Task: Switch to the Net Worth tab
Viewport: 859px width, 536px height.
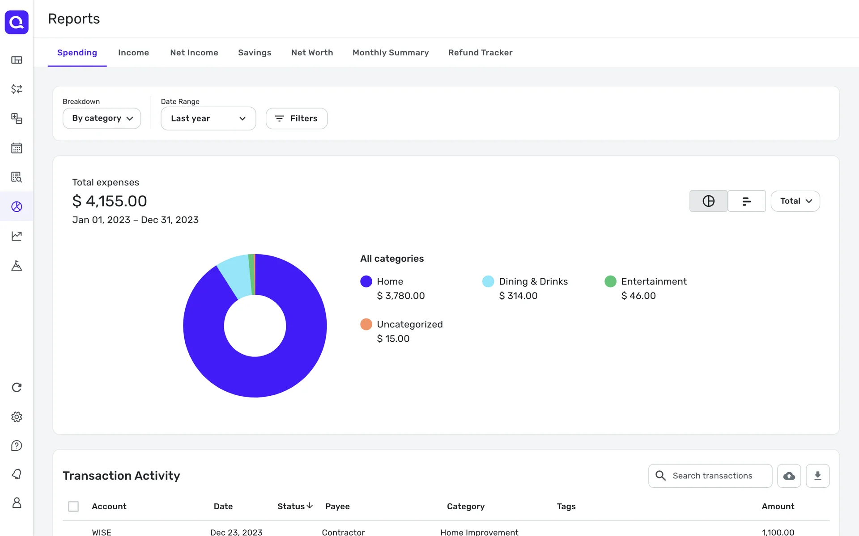Action: [x=312, y=53]
